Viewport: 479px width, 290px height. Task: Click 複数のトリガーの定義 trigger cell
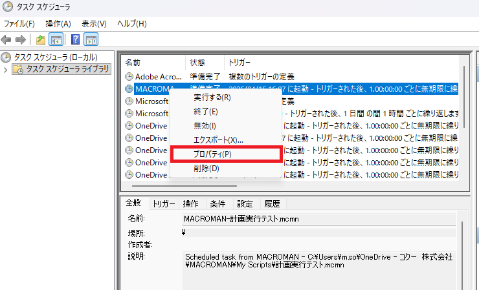[262, 77]
